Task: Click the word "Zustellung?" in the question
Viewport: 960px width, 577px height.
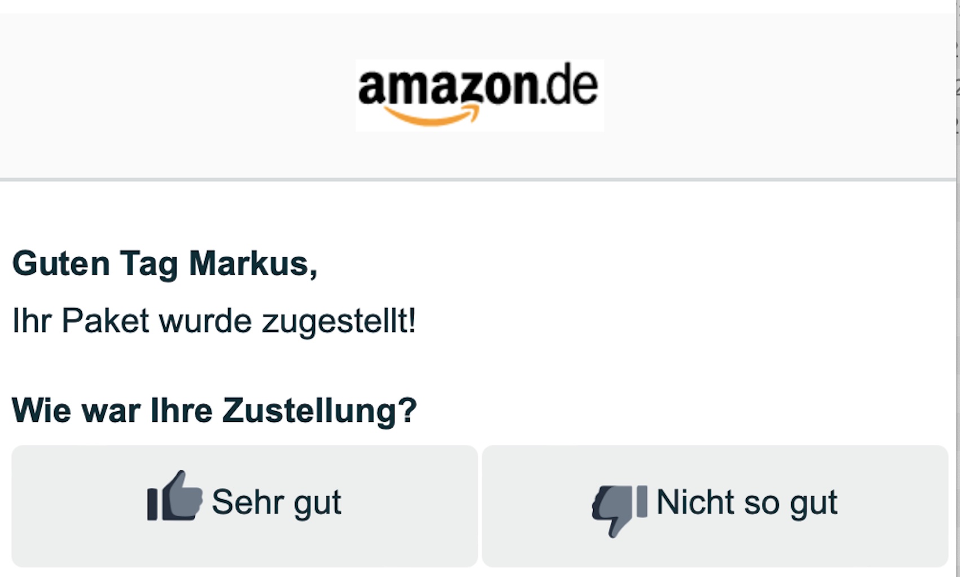Action: click(319, 410)
